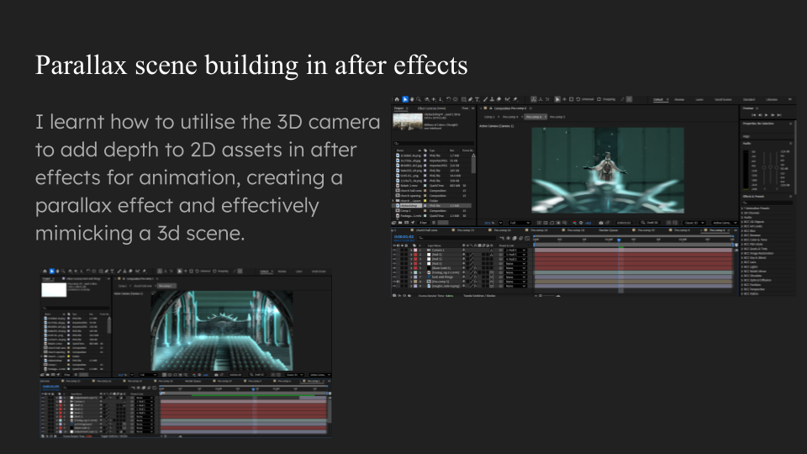This screenshot has width=807, height=454.
Task: Click Review workspace in statue-scene screenshot
Action: (679, 99)
